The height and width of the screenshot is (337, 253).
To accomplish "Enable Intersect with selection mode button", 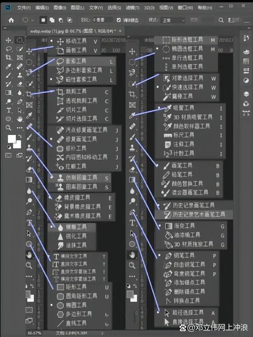I will coord(70,20).
